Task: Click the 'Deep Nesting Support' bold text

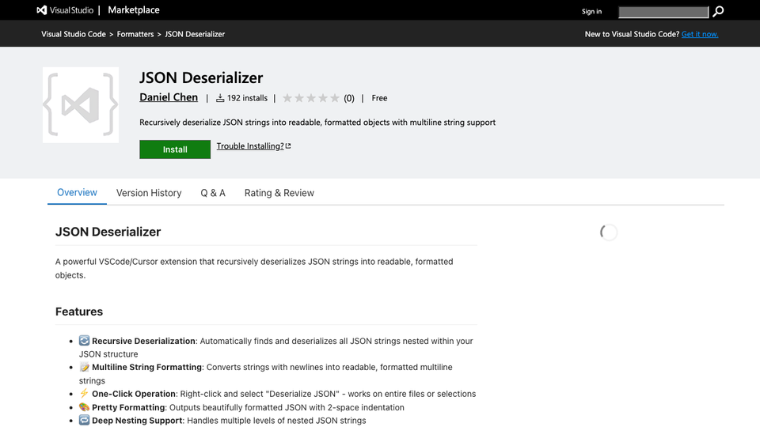Action: (137, 421)
